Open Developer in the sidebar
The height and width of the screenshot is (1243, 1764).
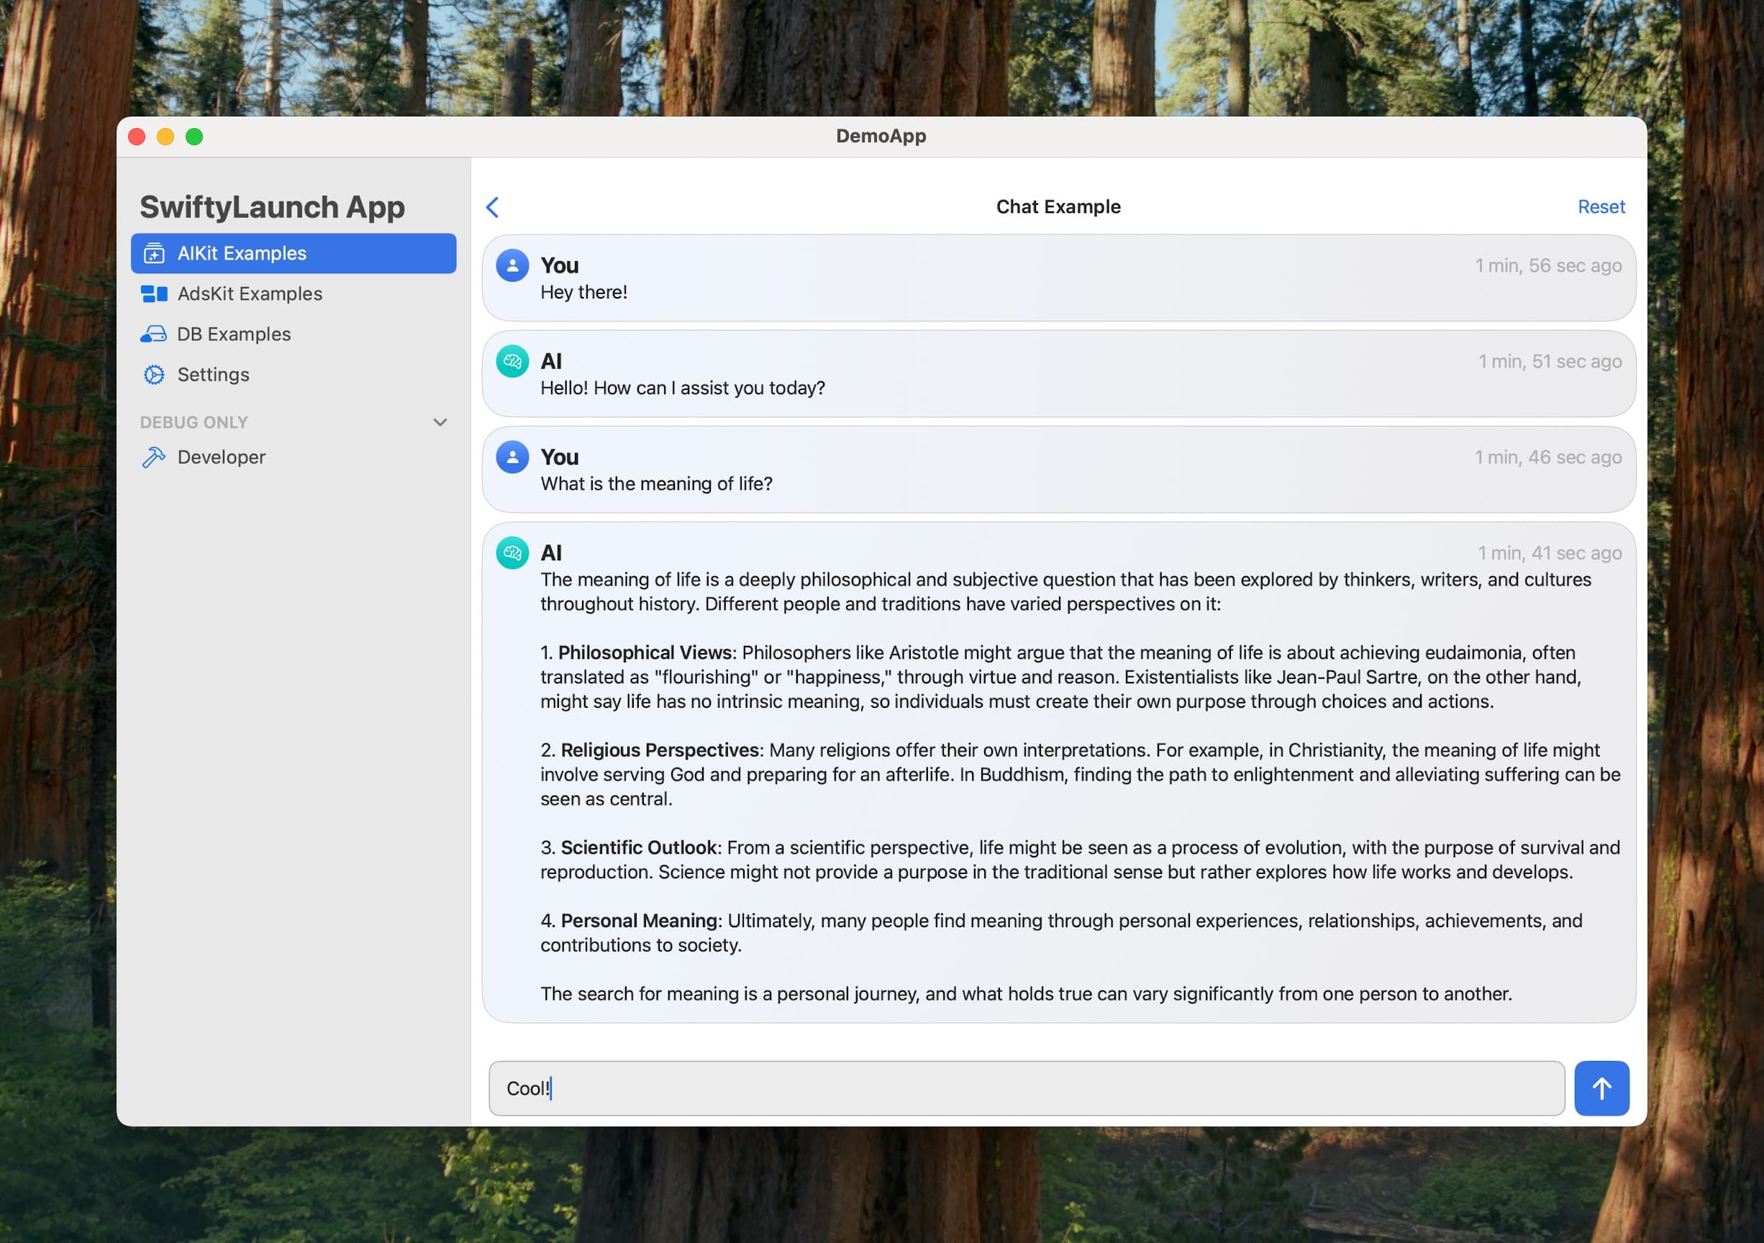point(294,458)
